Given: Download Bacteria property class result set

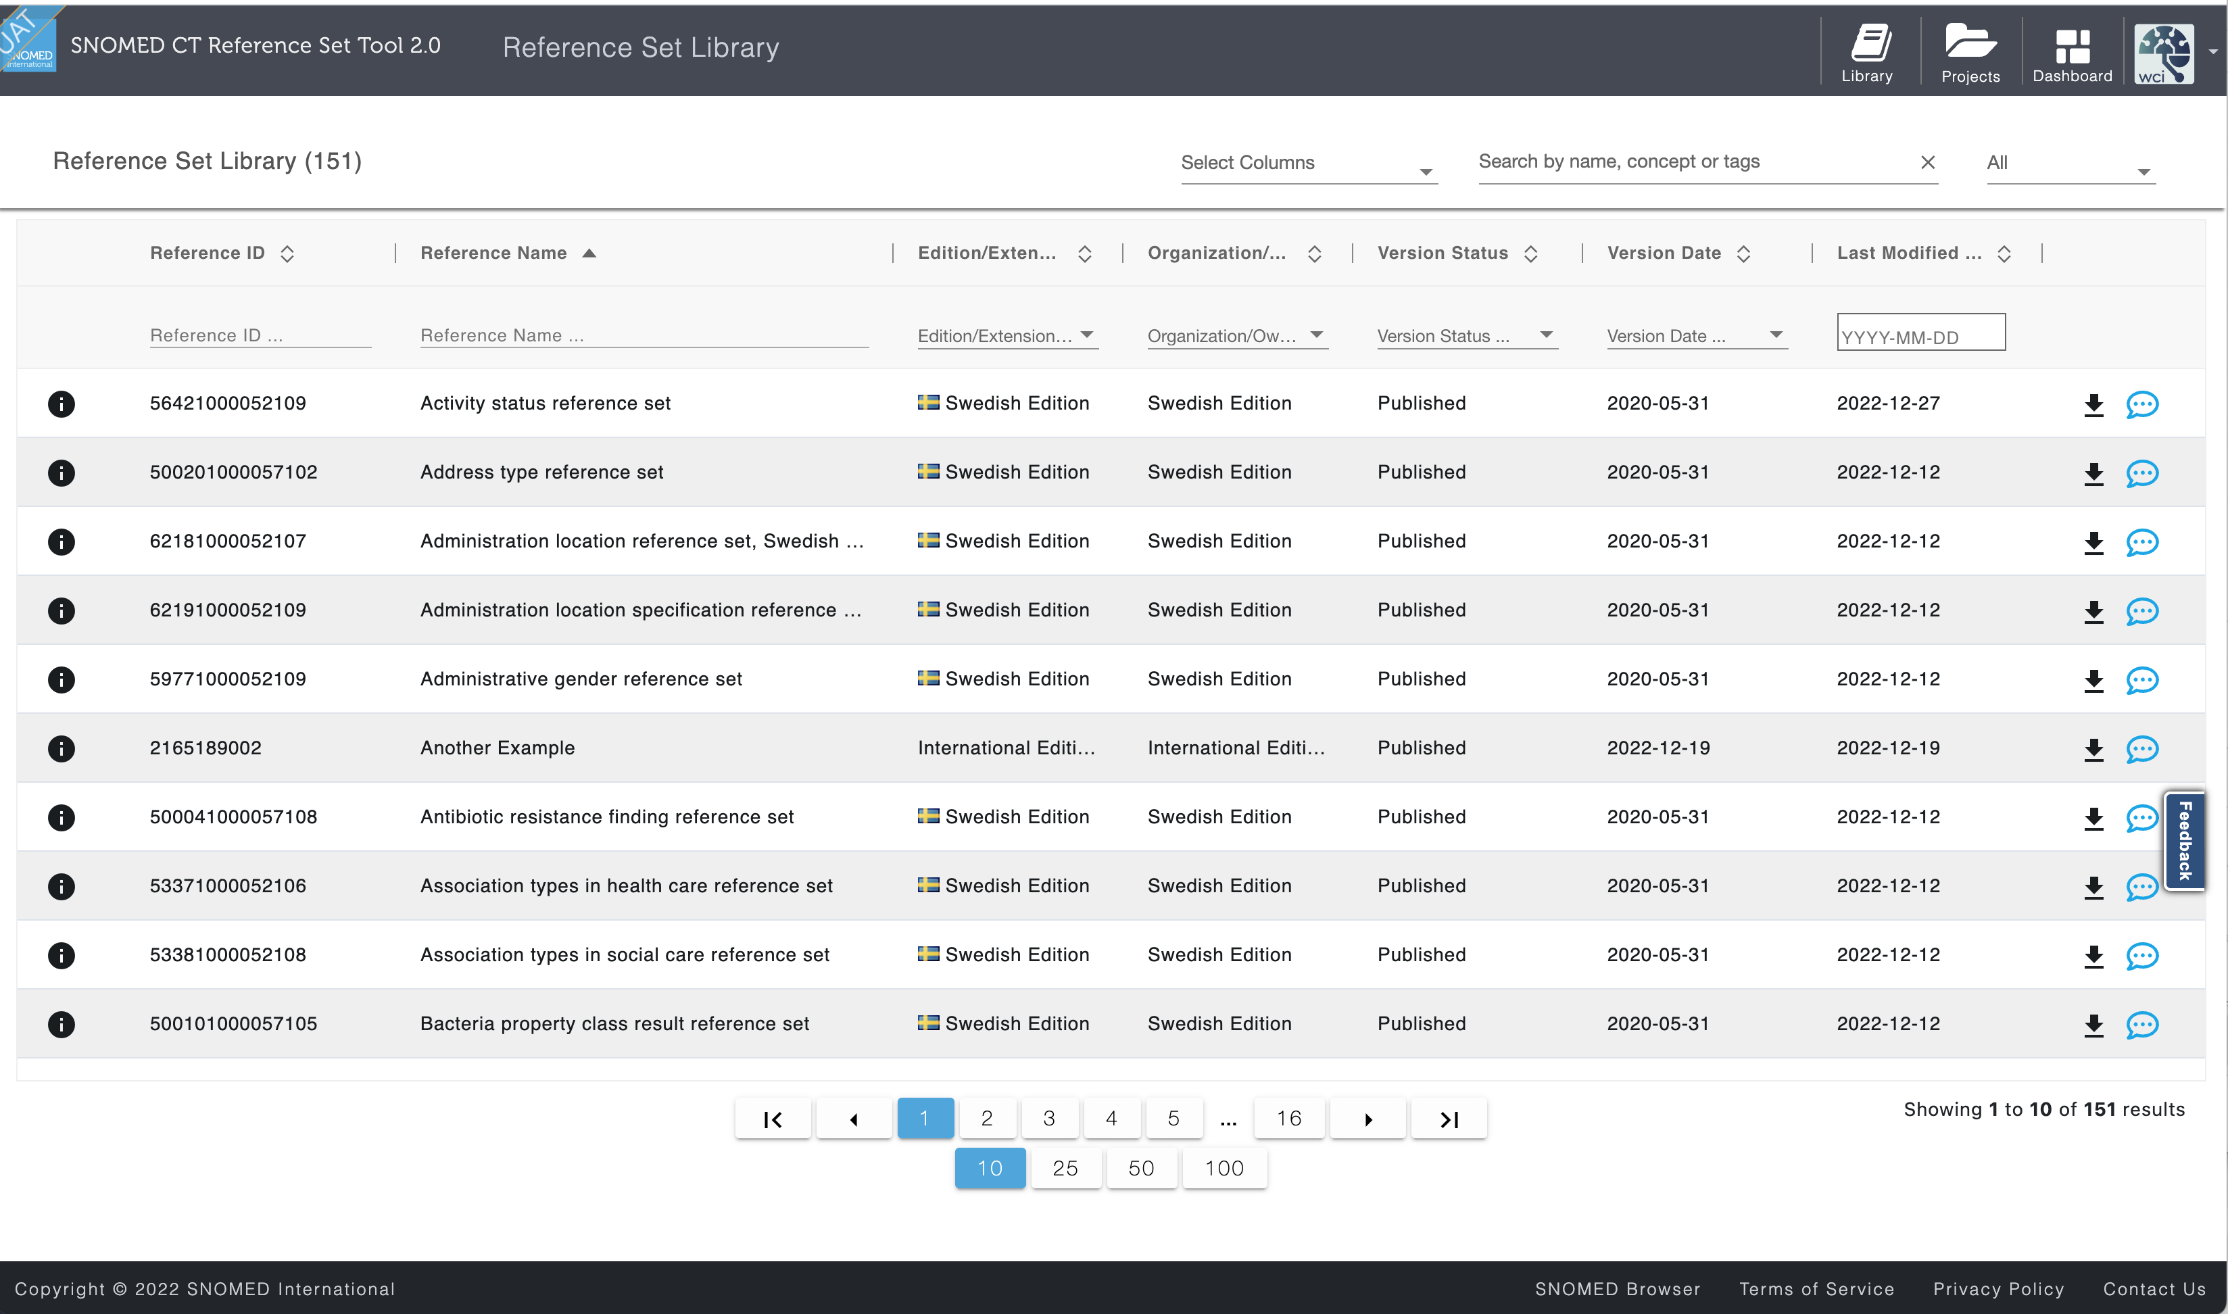Looking at the screenshot, I should 2093,1025.
